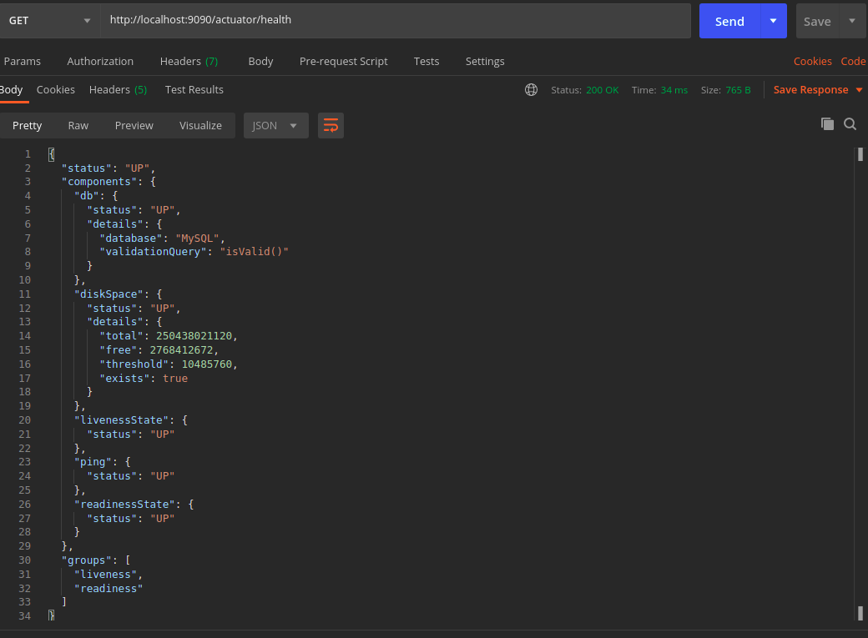Viewport: 868px width, 638px height.
Task: Select the Pre-request Script tab
Action: click(343, 62)
